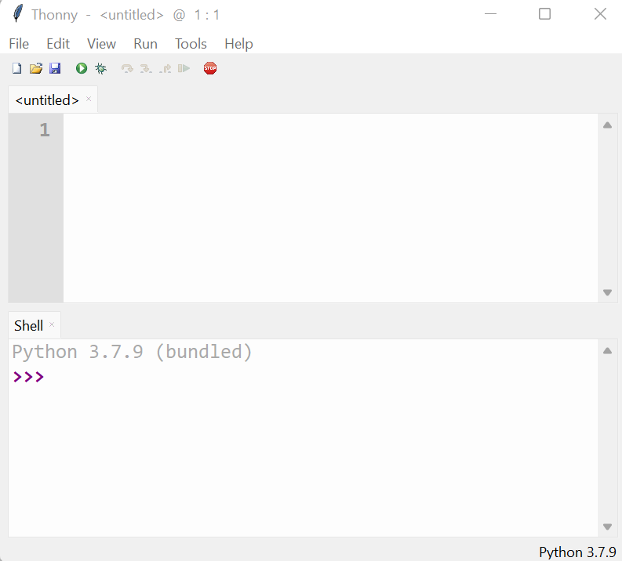622x561 pixels.
Task: Open the Tools menu
Action: (191, 44)
